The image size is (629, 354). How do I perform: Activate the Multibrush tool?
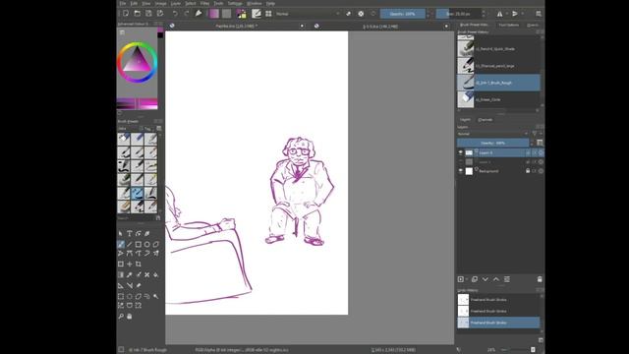coord(155,254)
